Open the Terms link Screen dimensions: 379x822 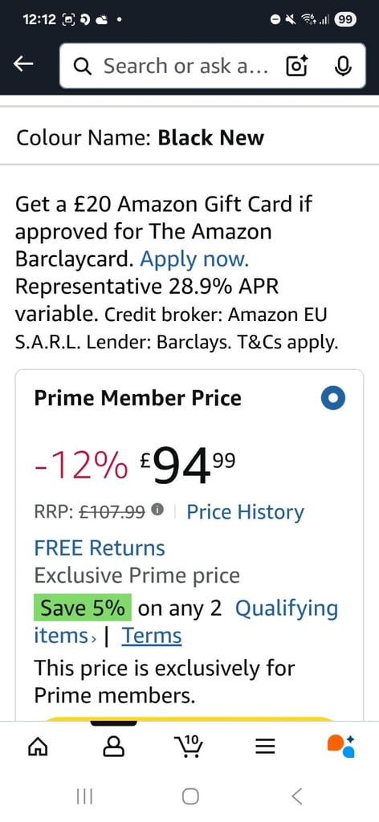152,636
